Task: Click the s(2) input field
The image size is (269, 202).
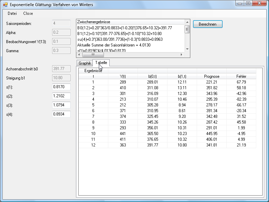Action: click(61, 96)
